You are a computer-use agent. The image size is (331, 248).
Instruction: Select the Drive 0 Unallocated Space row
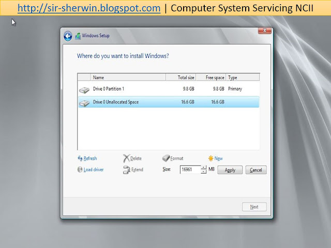(169, 102)
